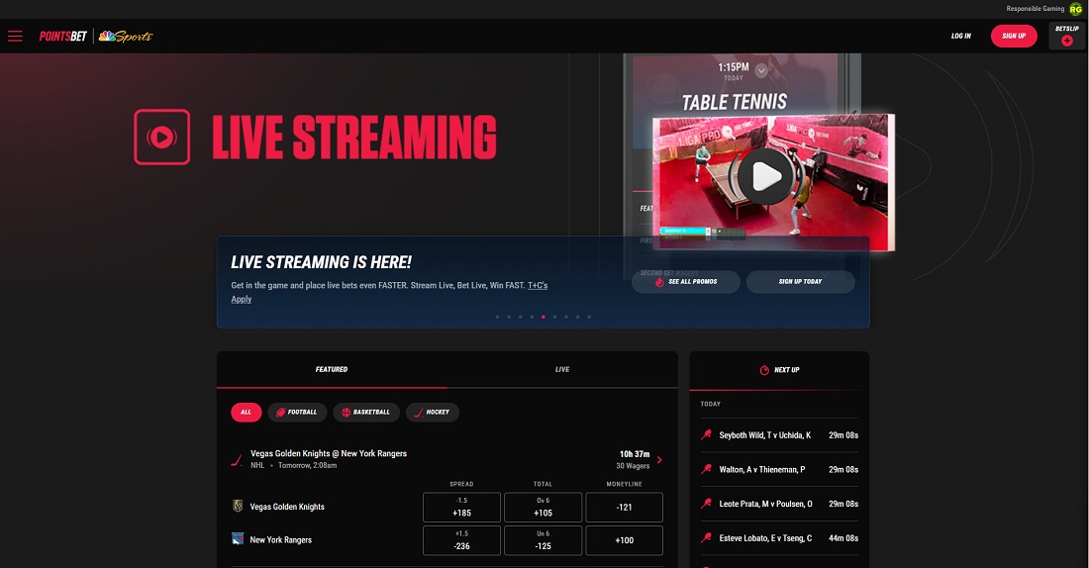This screenshot has width=1089, height=568.
Task: Click Sign Up Today button
Action: tap(800, 282)
